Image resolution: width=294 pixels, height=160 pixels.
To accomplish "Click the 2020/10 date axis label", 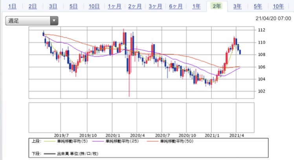I will (x=187, y=135).
